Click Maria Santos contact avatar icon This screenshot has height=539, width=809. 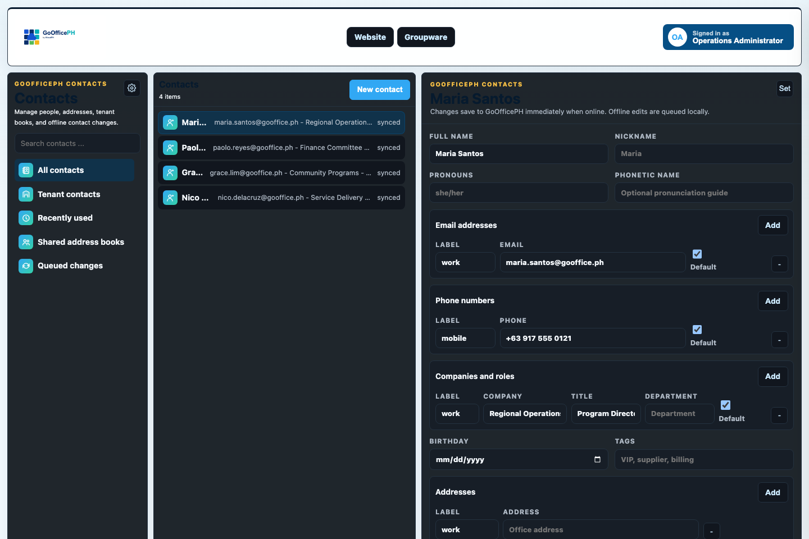click(170, 122)
